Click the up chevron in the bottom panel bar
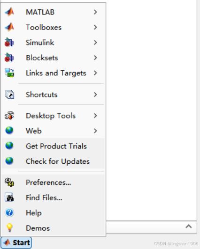 [x=189, y=226]
